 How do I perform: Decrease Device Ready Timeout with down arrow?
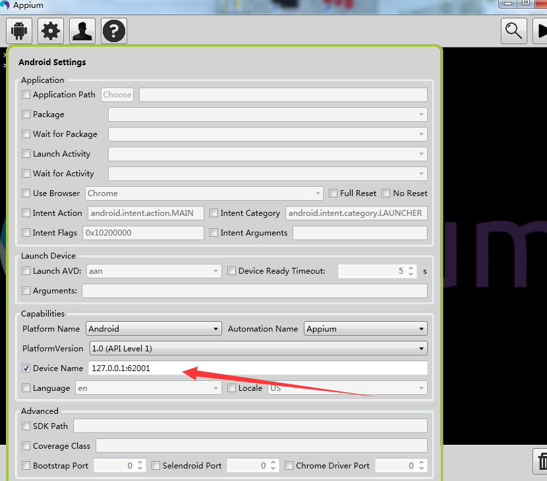411,274
